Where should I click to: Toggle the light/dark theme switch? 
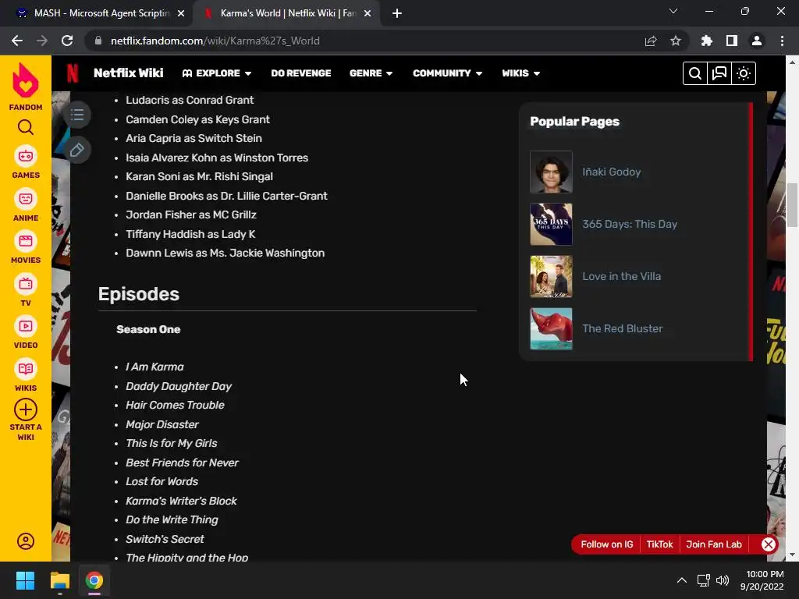coord(744,73)
